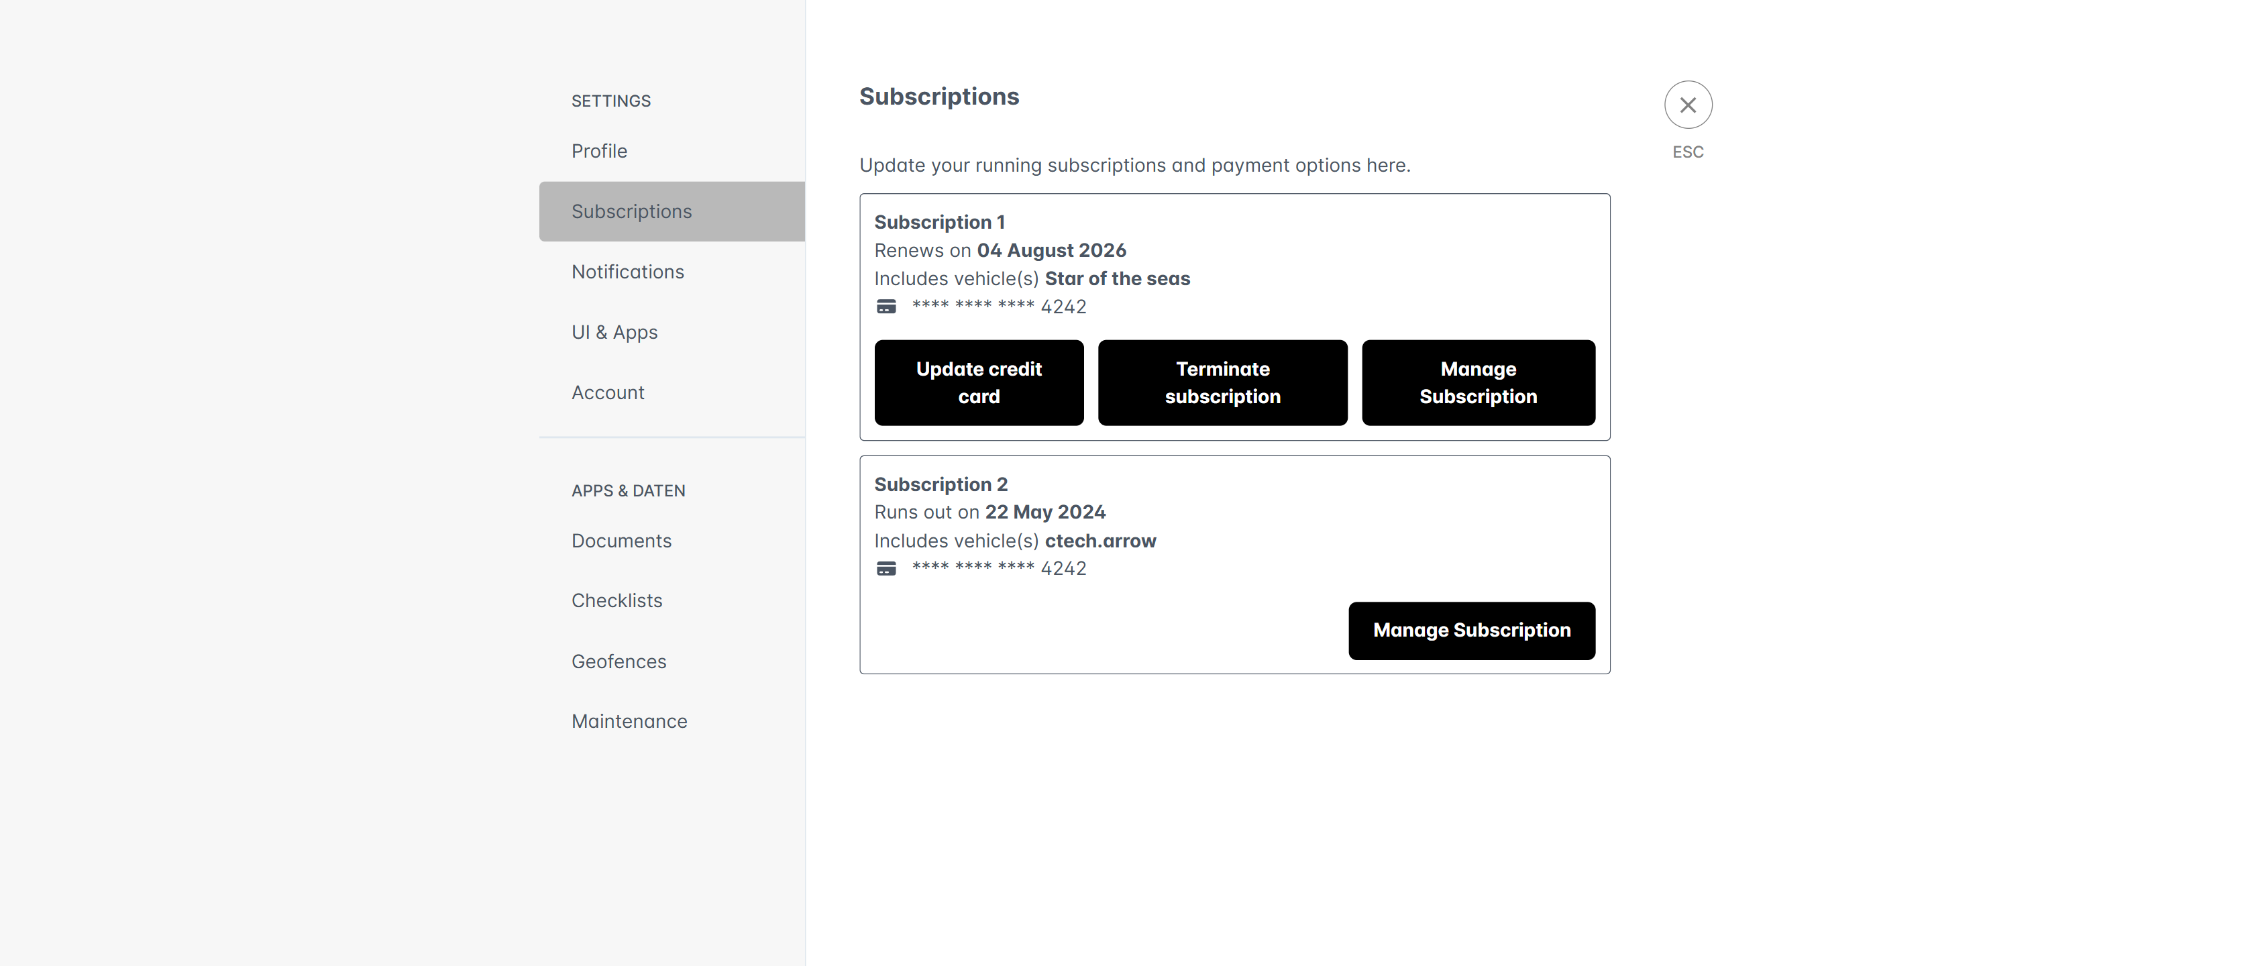2254x966 pixels.
Task: Go to Notifications settings
Action: coord(627,271)
